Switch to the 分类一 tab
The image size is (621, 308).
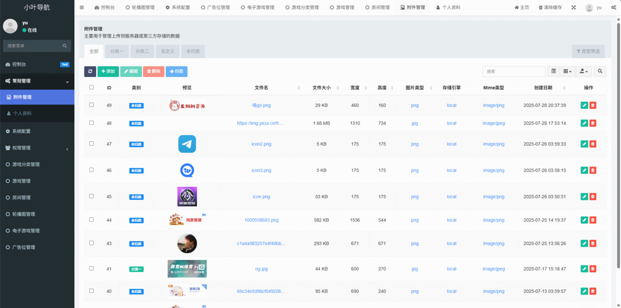coord(117,51)
